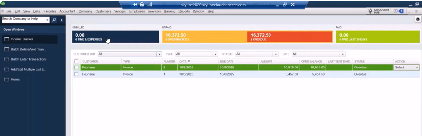Collapse the left panel with arrow icon
Image resolution: width=422 pixels, height=136 pixels.
(61, 20)
